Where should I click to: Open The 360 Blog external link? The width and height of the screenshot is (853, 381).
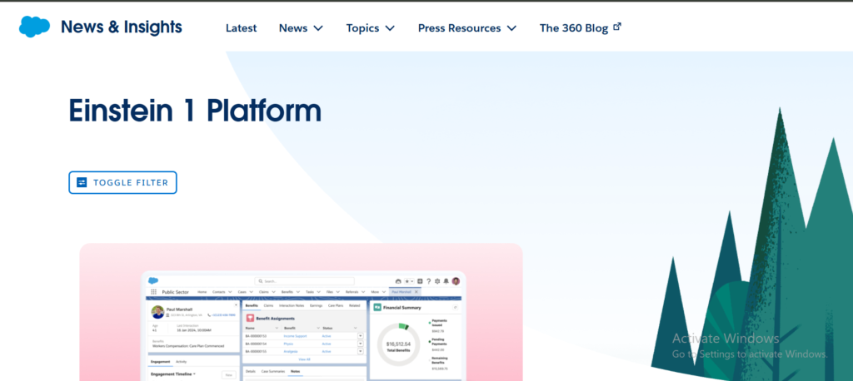[x=580, y=28]
